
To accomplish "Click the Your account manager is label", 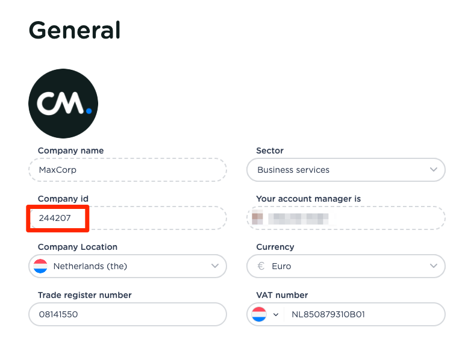I will coord(308,199).
